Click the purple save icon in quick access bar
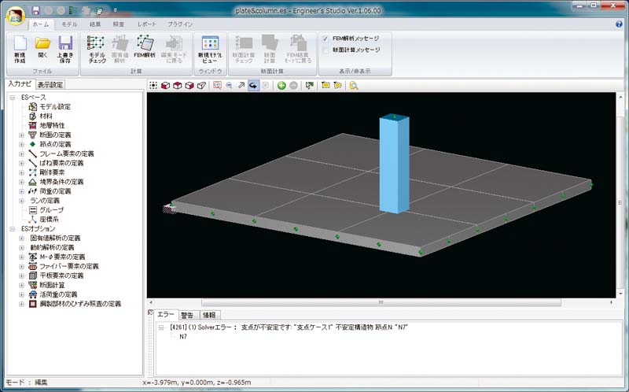This screenshot has height=392, width=629. tap(35, 10)
